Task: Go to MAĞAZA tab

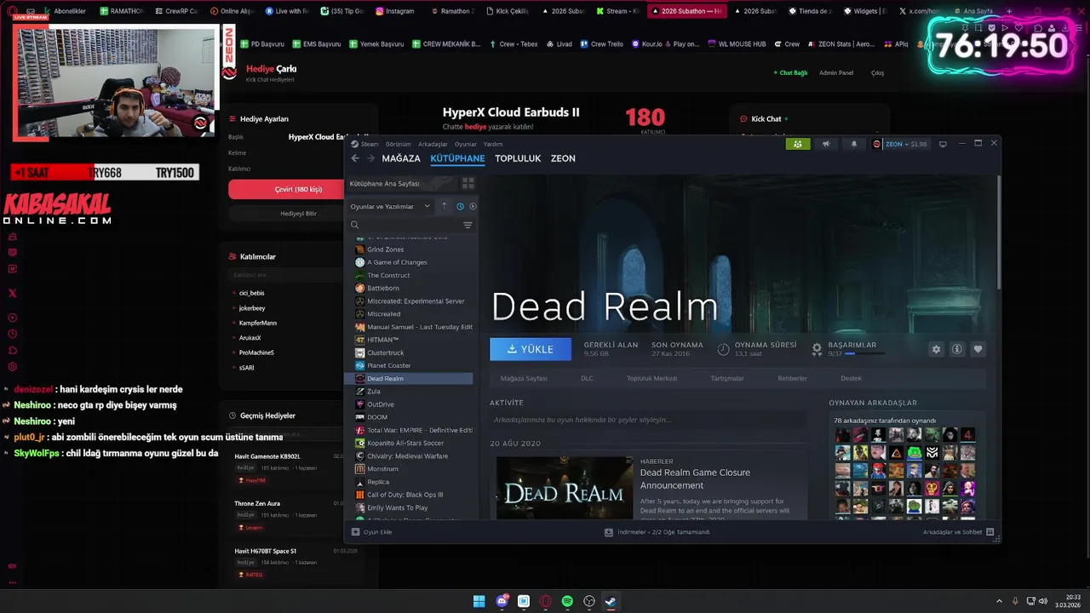Action: tap(401, 158)
